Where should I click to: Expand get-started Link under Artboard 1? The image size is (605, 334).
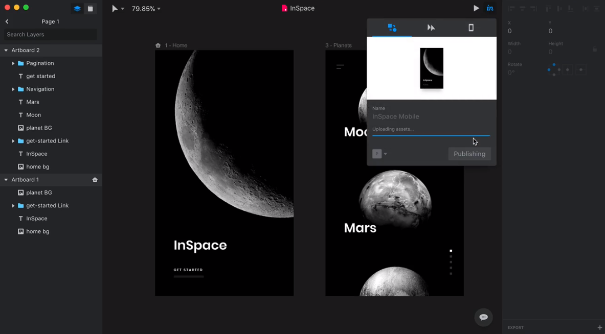[x=13, y=205]
